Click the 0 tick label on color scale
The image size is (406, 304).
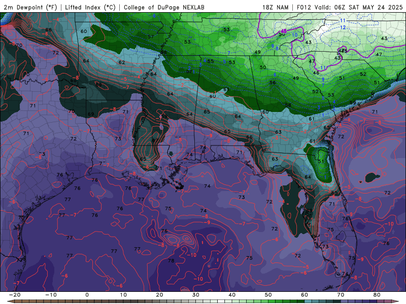(87, 295)
